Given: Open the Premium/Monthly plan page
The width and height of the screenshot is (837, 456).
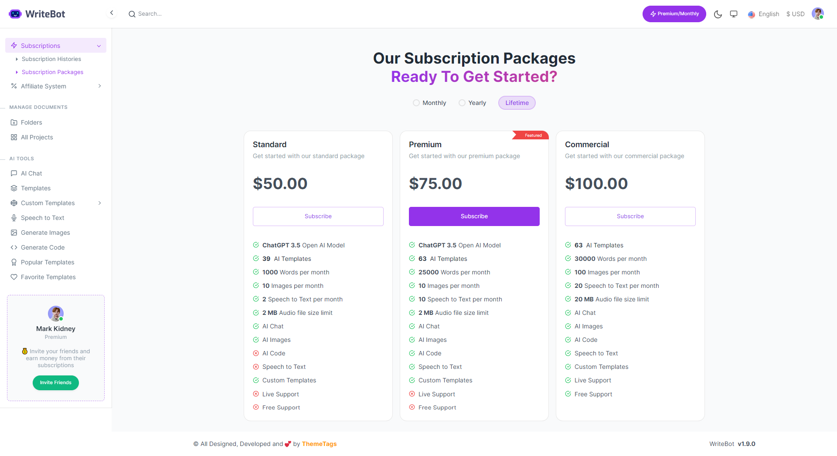Looking at the screenshot, I should coord(674,14).
